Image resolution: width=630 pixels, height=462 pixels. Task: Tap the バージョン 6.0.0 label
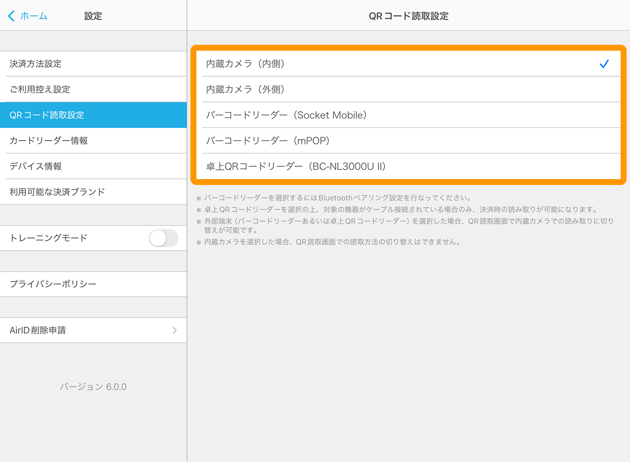click(93, 387)
